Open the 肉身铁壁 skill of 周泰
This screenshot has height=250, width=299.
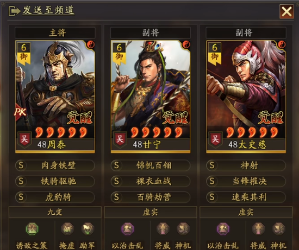point(55,165)
